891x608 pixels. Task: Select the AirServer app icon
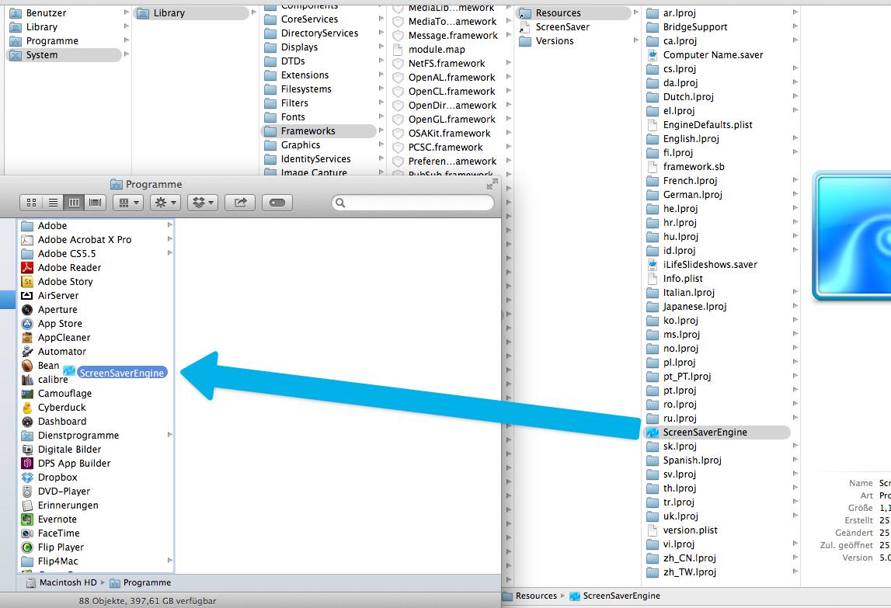(x=27, y=296)
